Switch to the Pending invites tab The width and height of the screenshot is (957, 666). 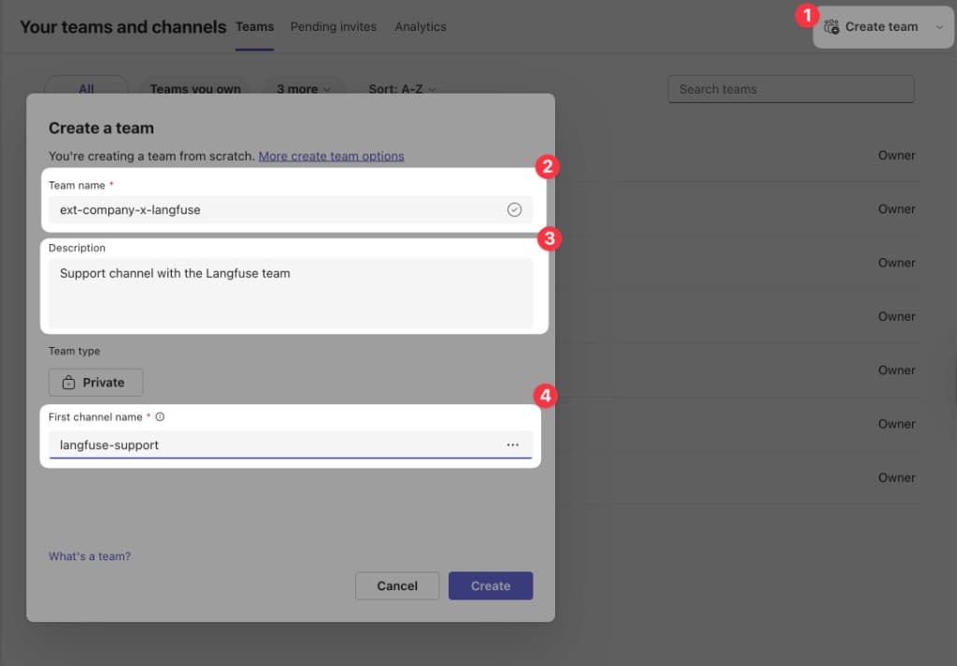(x=333, y=26)
